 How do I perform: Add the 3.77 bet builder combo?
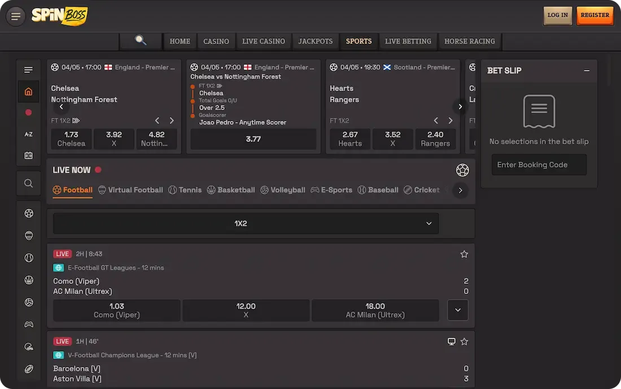[x=253, y=139]
